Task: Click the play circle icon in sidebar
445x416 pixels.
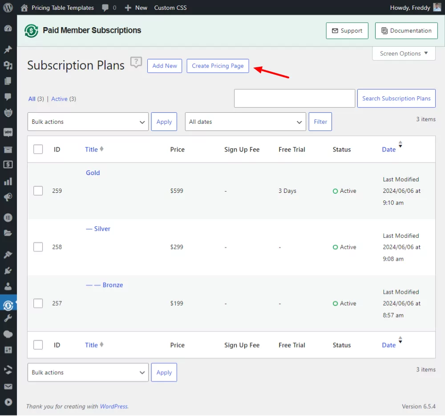Action: coord(8,402)
